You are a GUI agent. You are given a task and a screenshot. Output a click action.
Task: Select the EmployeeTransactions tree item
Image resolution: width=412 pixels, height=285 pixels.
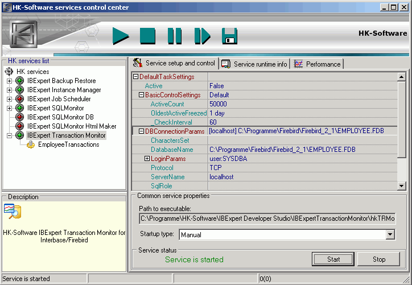[69, 144]
